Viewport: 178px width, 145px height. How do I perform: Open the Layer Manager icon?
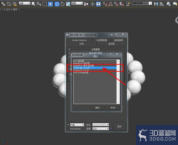168,4
